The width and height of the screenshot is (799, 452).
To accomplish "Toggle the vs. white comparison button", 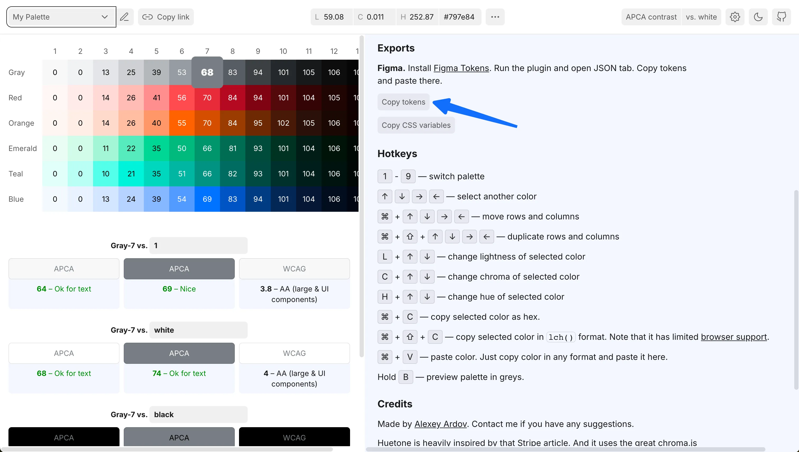I will coord(701,17).
